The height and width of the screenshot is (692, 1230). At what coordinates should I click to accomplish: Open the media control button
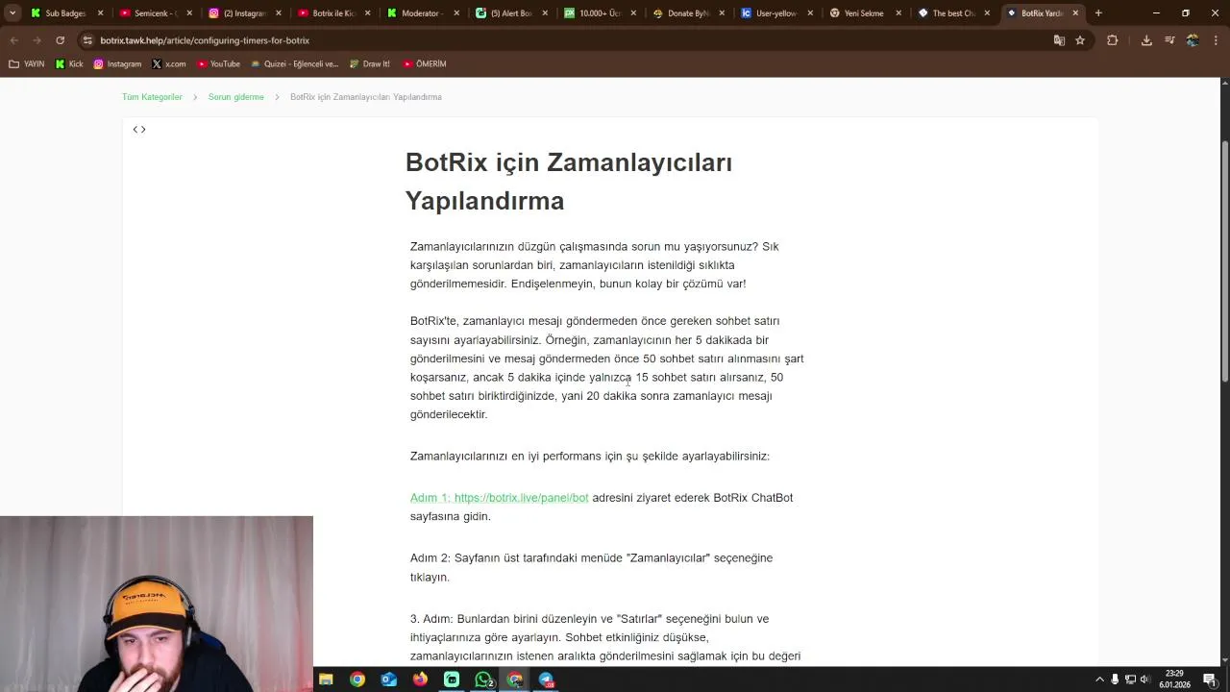1169,40
